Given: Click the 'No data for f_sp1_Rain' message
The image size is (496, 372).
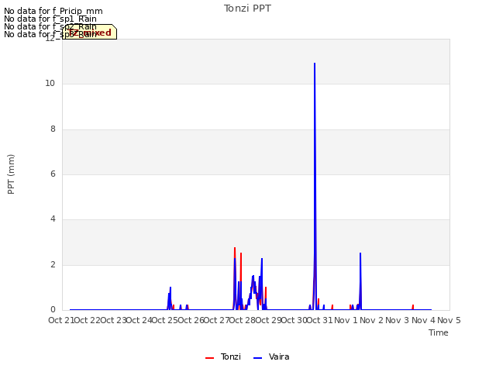Looking at the screenshot, I should 50,19.
